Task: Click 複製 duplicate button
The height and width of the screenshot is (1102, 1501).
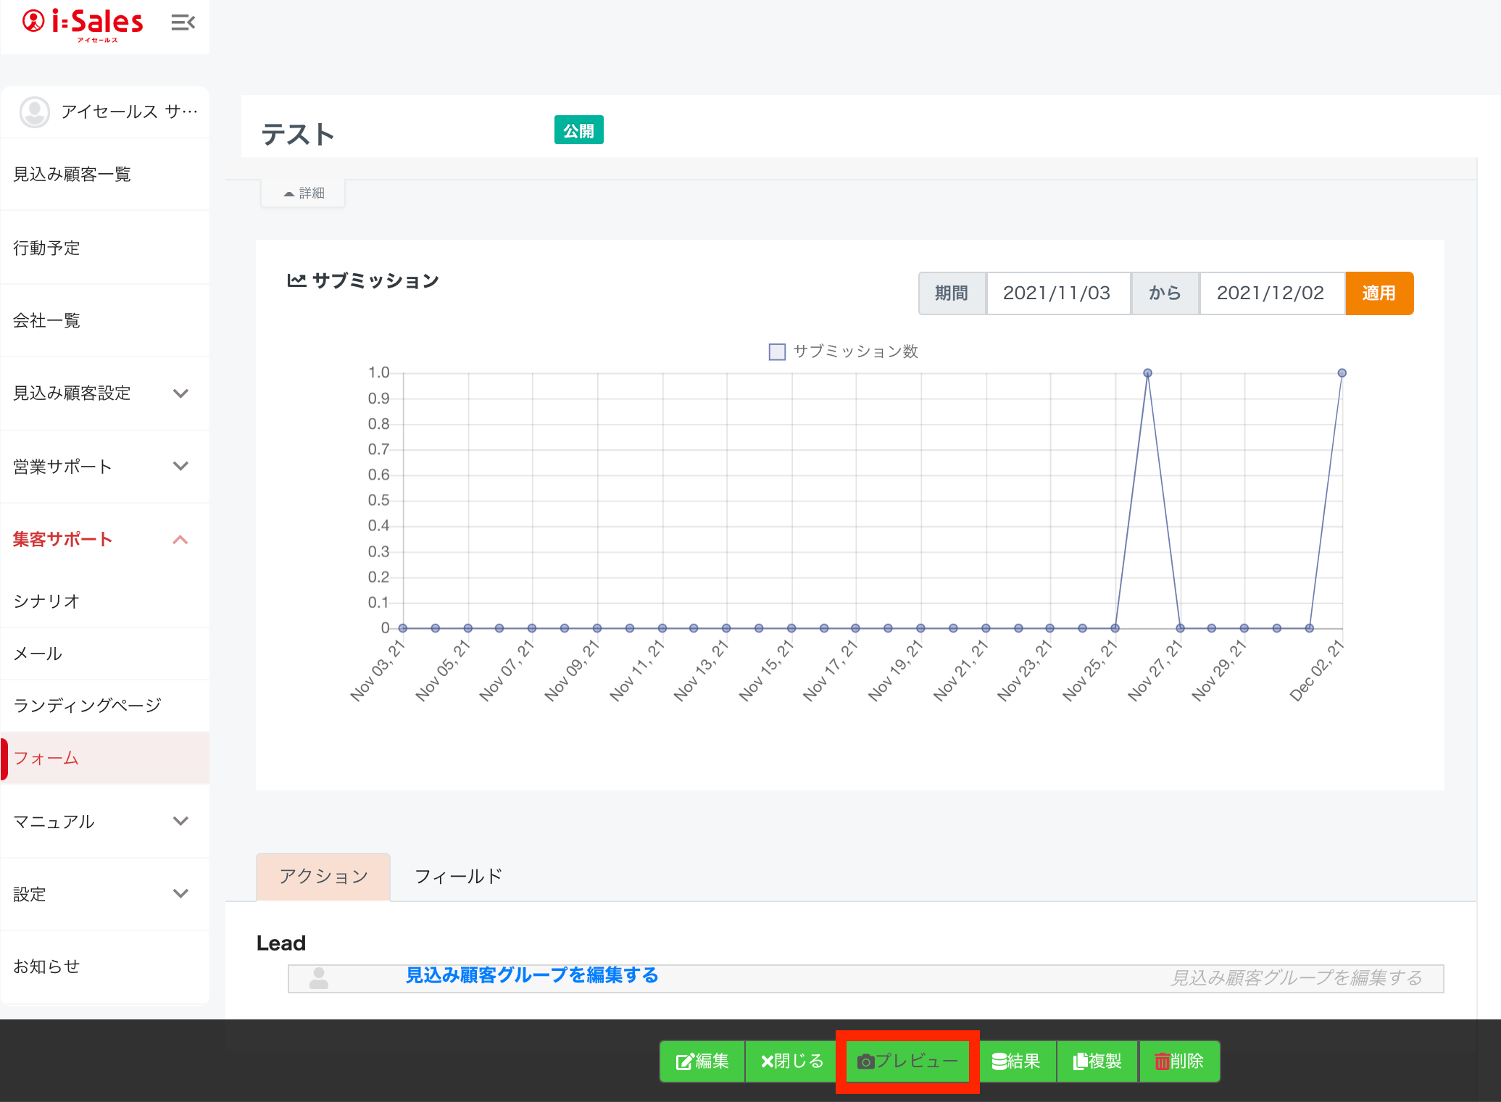Action: click(1097, 1061)
